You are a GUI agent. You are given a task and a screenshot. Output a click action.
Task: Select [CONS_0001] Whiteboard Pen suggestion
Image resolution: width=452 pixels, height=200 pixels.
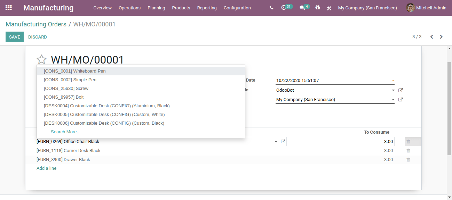point(141,71)
